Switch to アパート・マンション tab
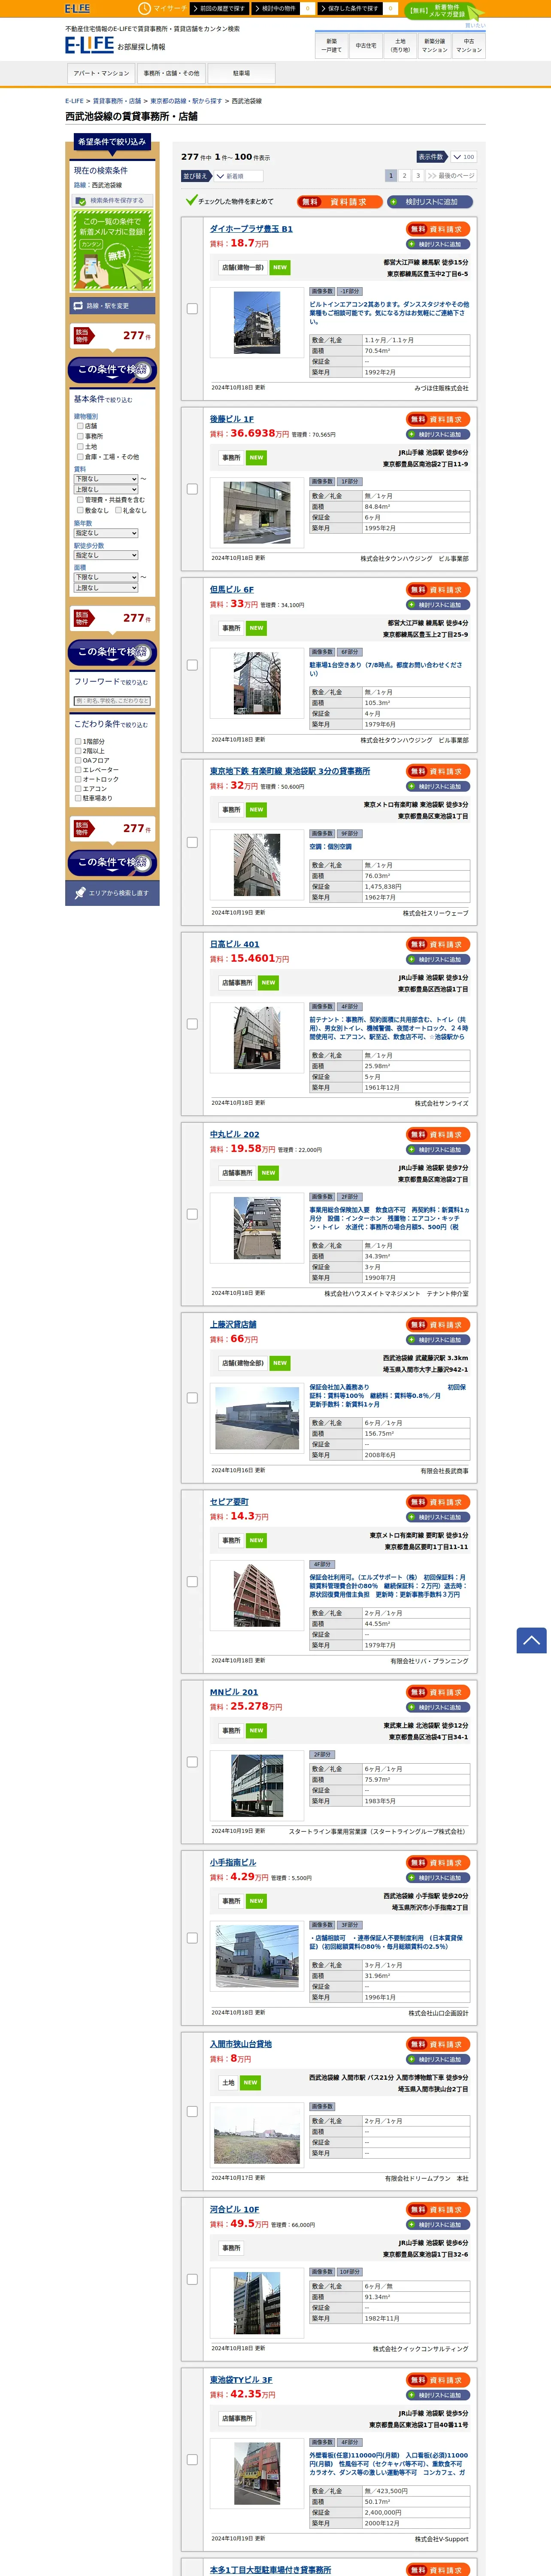 [101, 73]
